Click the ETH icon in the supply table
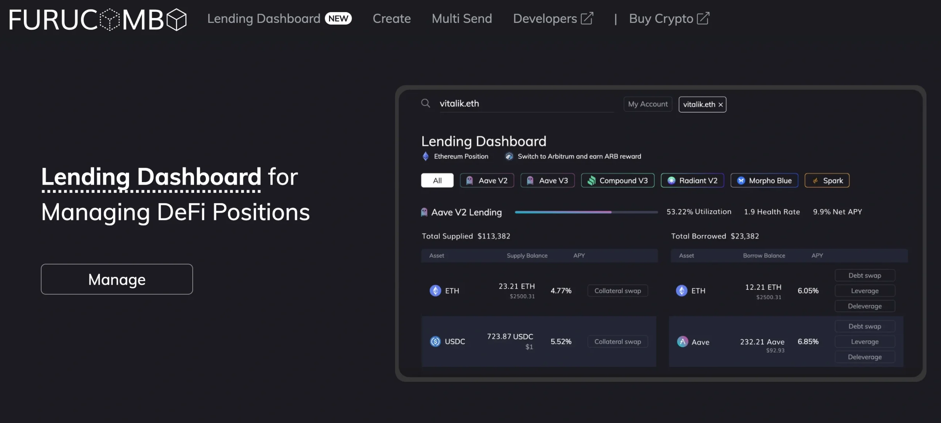 (x=435, y=291)
